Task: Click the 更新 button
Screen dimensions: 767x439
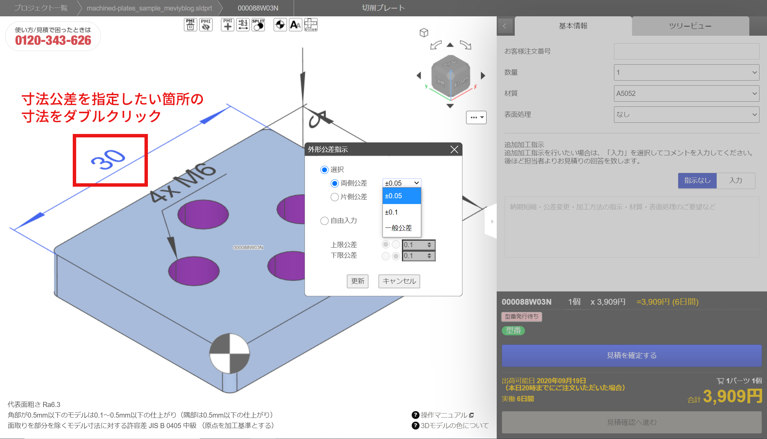Action: pyautogui.click(x=358, y=281)
